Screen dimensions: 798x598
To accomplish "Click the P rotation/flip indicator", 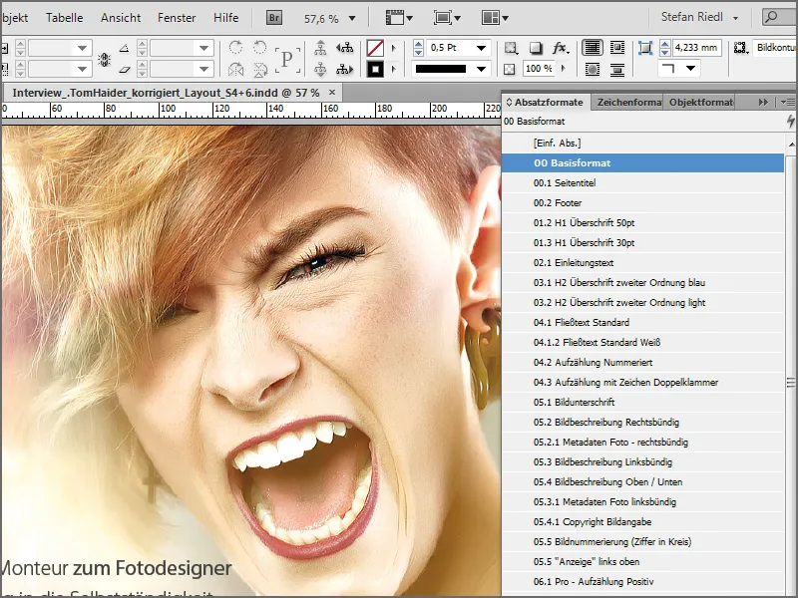I will pos(287,59).
